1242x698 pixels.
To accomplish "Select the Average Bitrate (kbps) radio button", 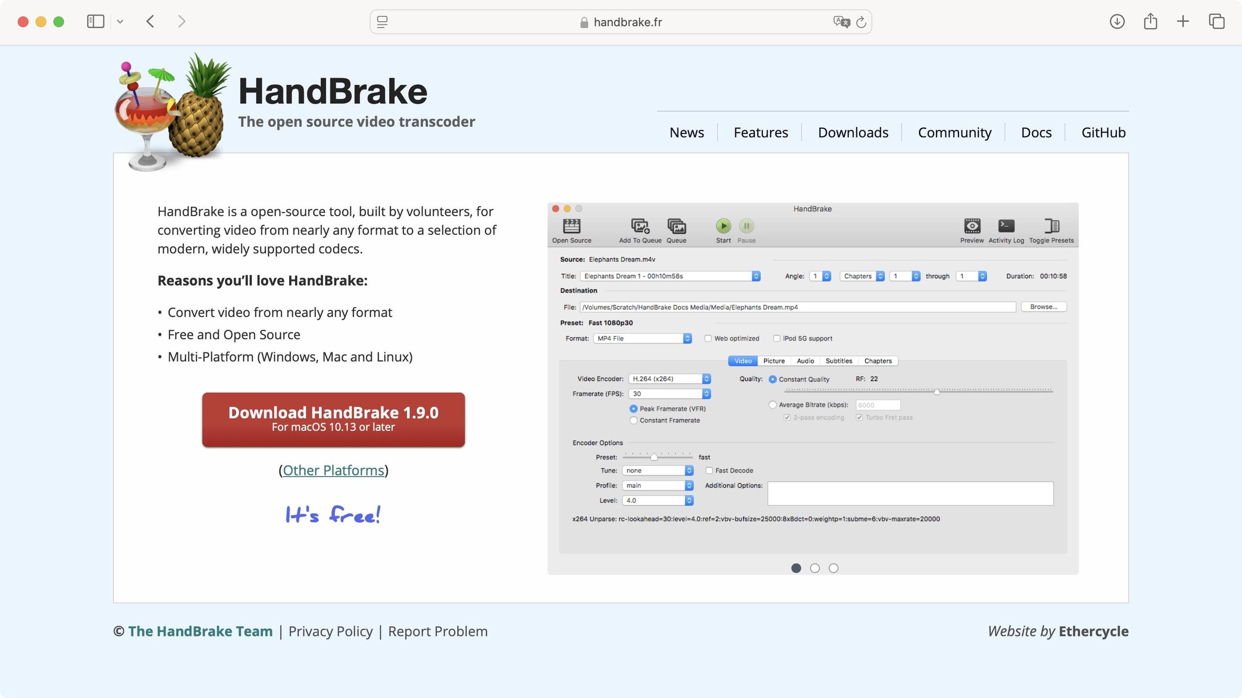I will point(773,405).
